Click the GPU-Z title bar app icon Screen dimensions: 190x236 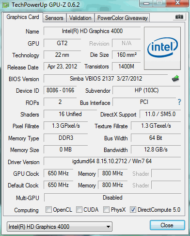[x=5, y=5]
